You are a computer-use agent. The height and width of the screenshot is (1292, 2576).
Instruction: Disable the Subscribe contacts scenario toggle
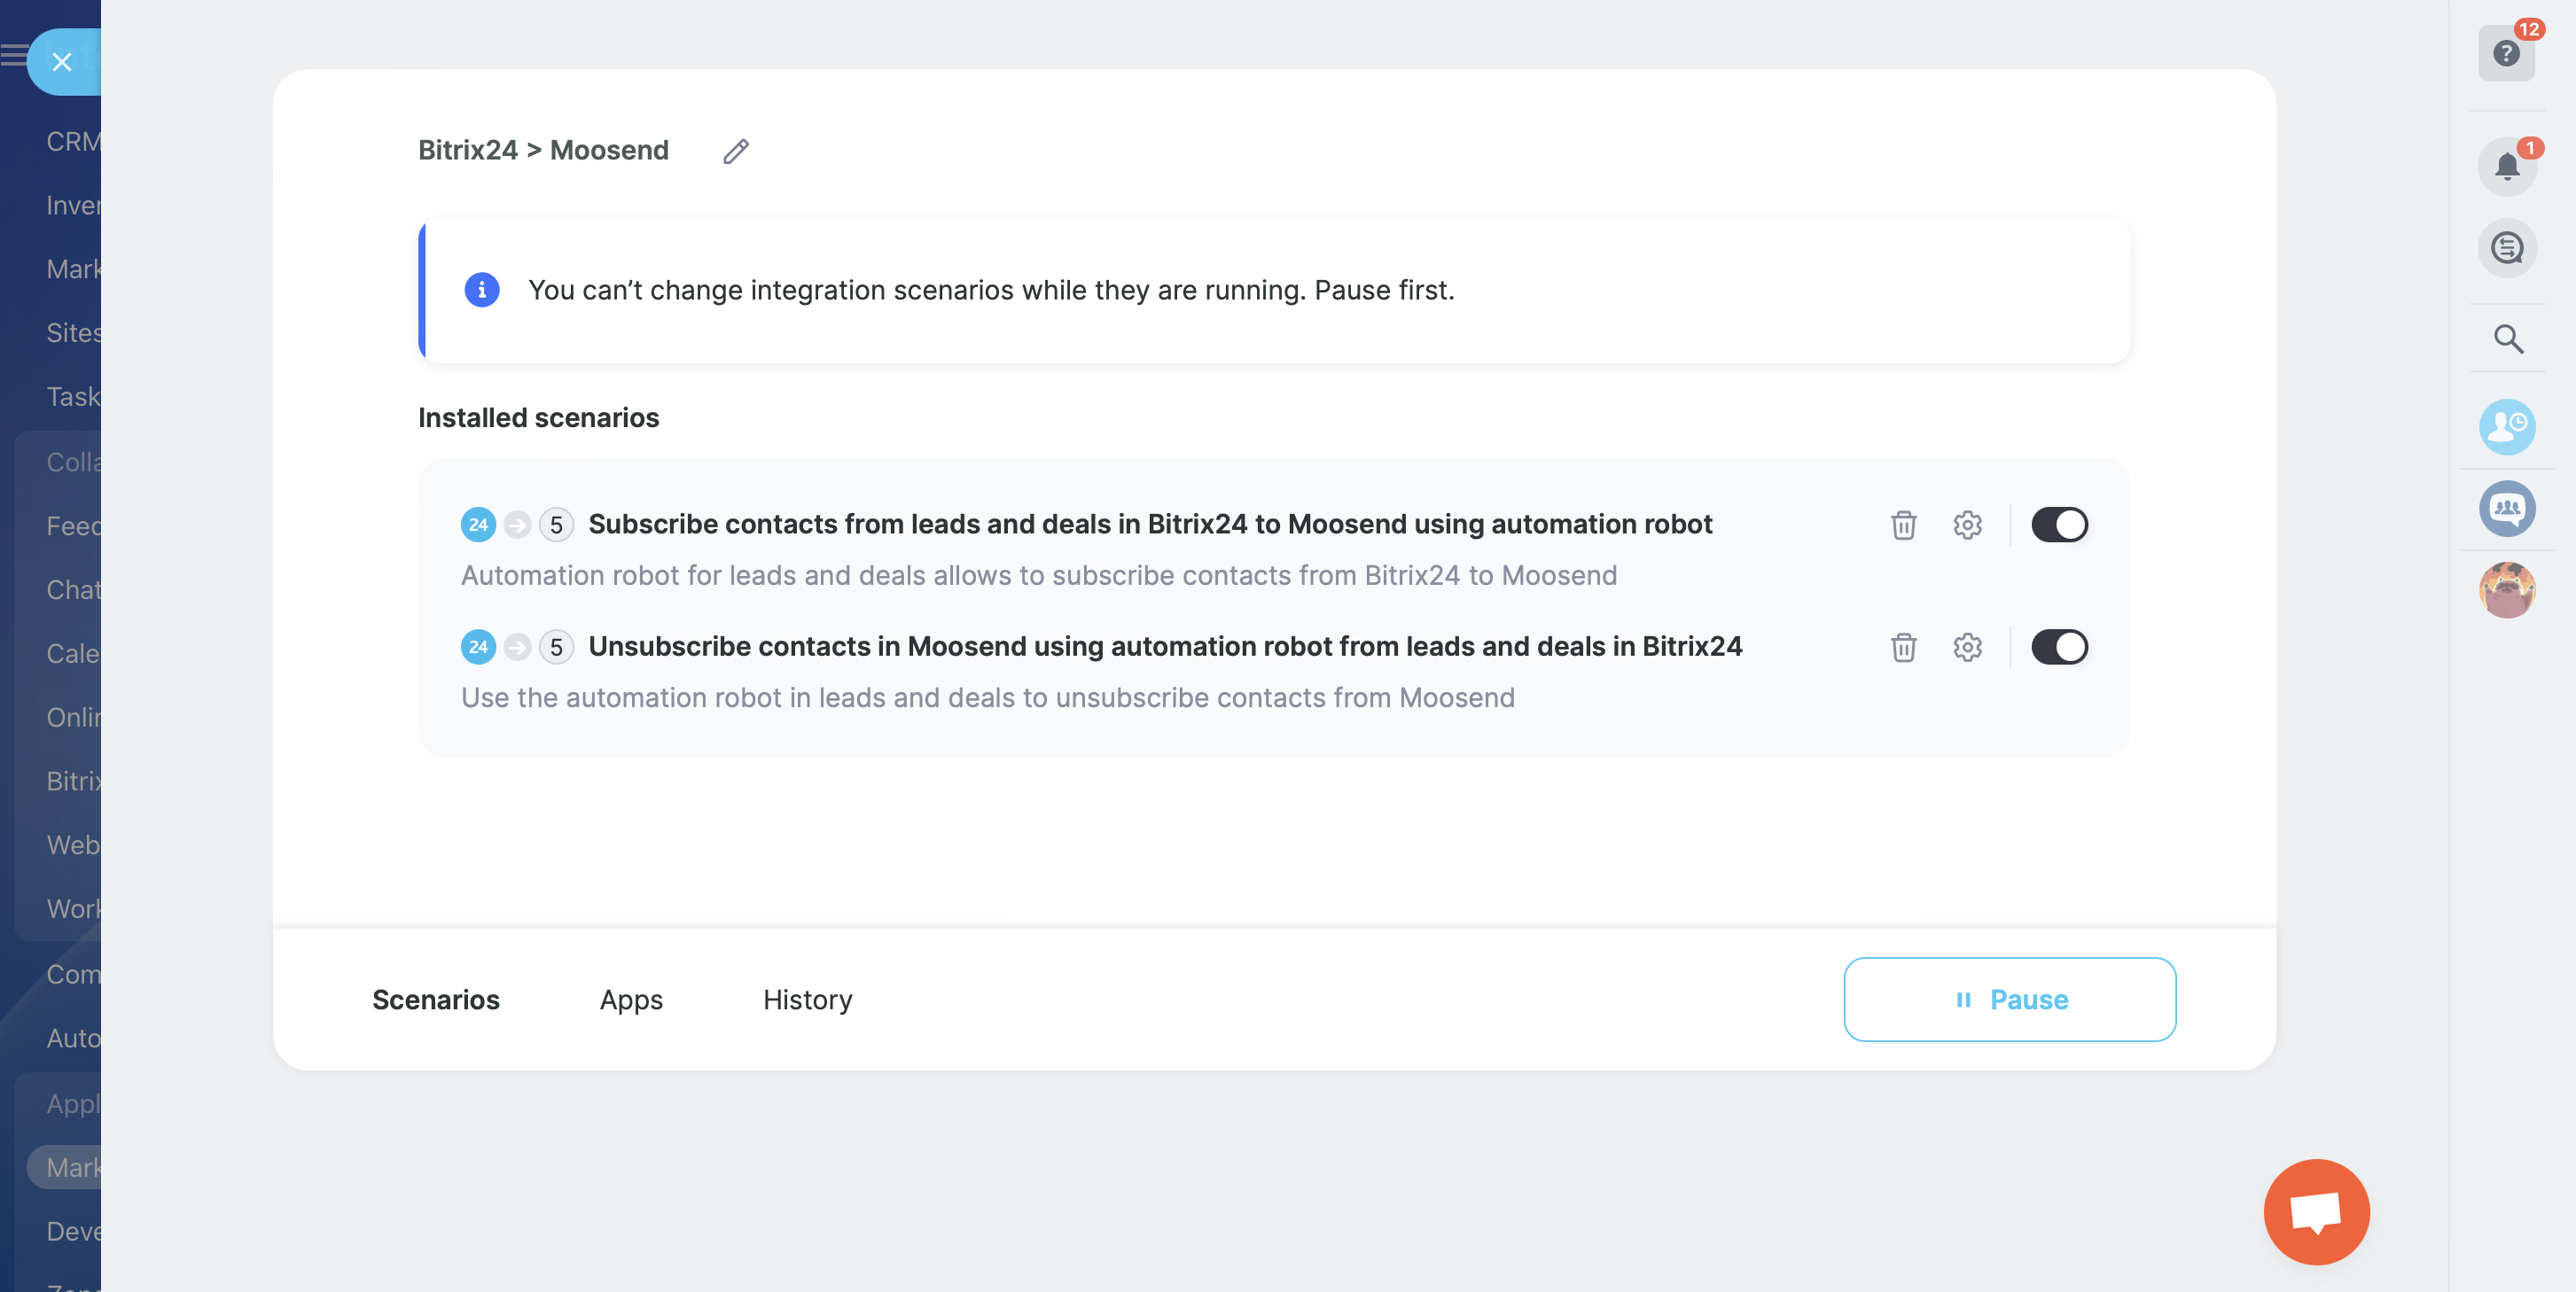coord(2059,525)
